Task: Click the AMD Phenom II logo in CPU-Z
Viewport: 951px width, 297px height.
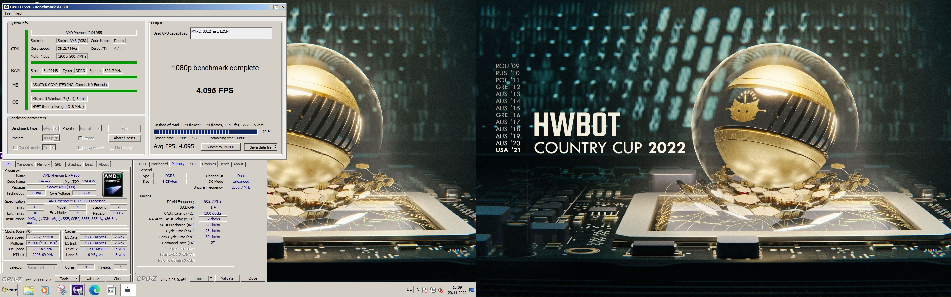Action: coord(113,184)
